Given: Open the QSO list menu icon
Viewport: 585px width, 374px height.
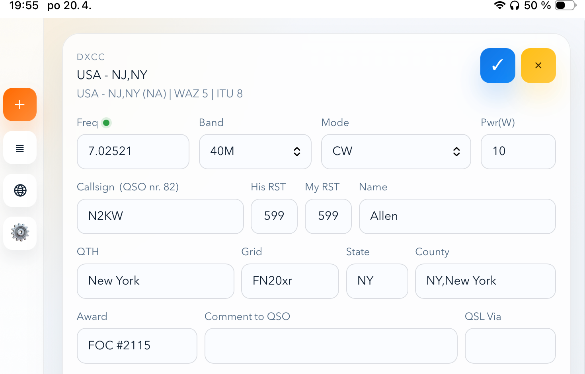Looking at the screenshot, I should pyautogui.click(x=20, y=148).
